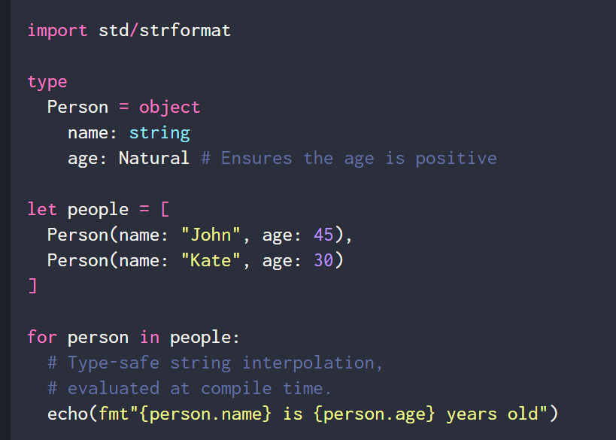Click the opening bracket after 'people ='
Viewport: 616px width, 440px height.
(165, 209)
